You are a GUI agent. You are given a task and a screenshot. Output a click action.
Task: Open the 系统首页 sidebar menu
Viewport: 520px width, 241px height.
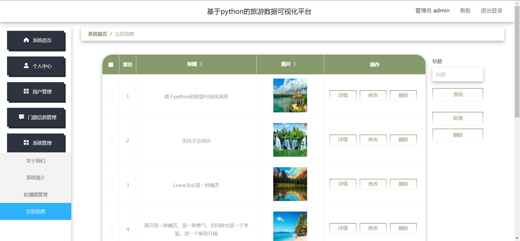coord(35,40)
